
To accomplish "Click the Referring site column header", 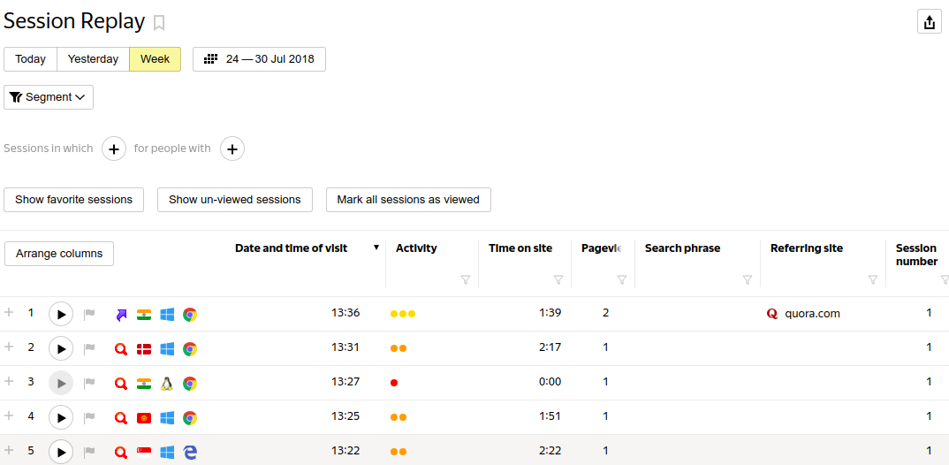I will (x=807, y=248).
